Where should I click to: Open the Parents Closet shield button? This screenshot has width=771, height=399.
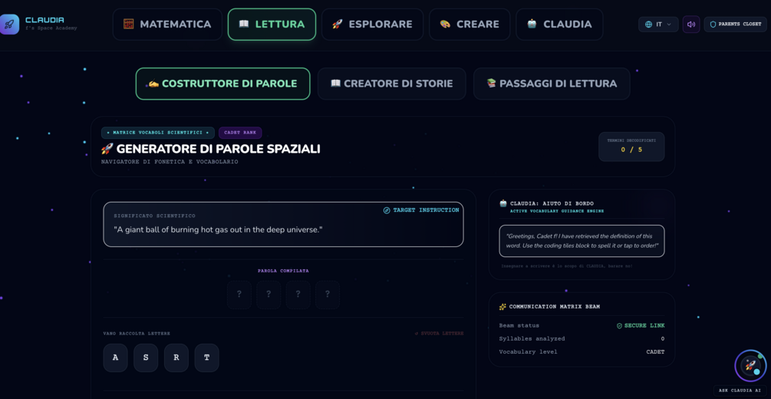[x=735, y=24]
